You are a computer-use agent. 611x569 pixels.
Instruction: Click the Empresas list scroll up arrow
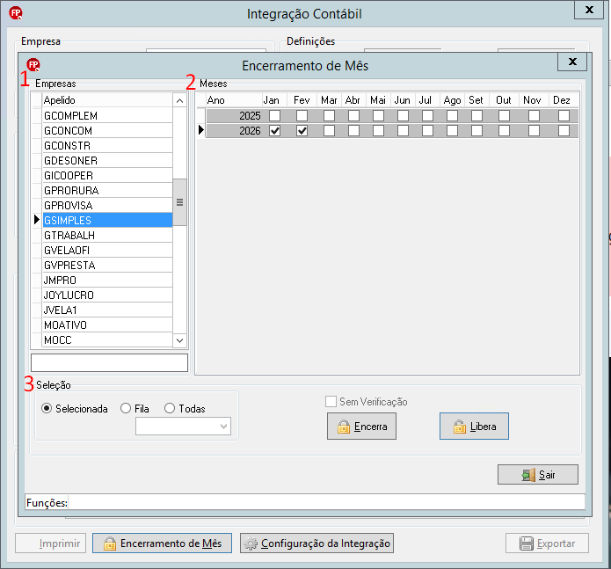(x=179, y=101)
